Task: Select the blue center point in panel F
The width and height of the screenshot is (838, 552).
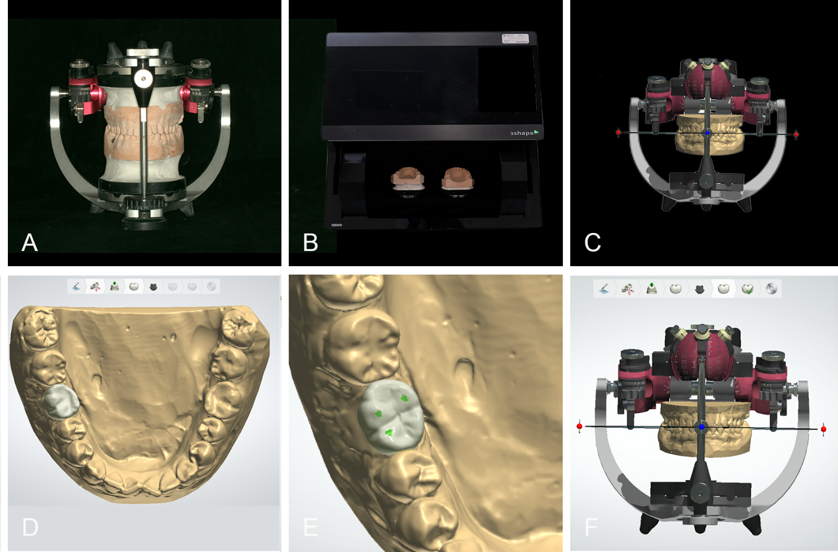Action: 701,427
